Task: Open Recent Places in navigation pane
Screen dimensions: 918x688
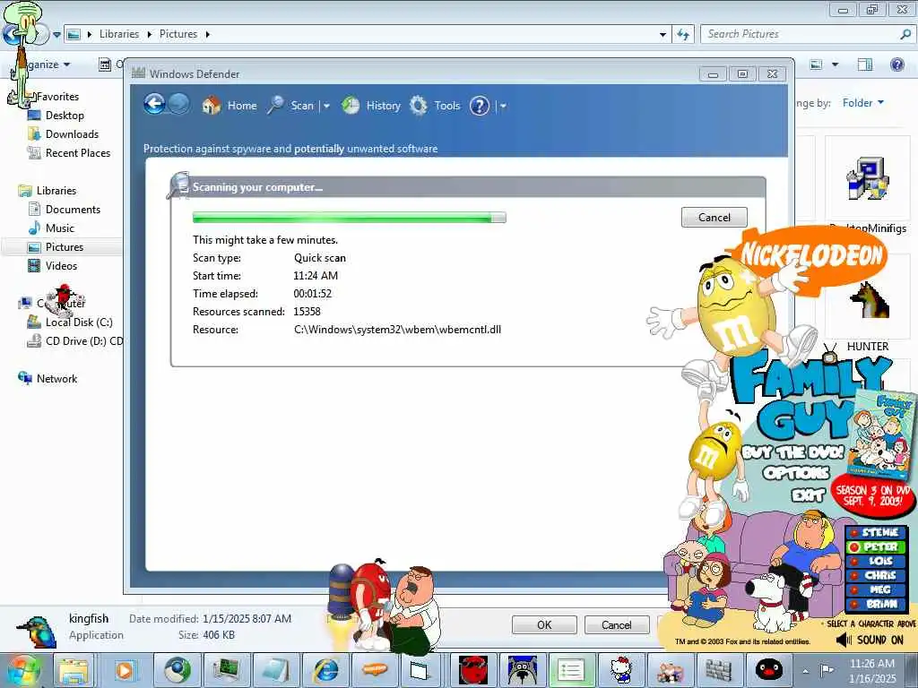Action: (x=78, y=152)
